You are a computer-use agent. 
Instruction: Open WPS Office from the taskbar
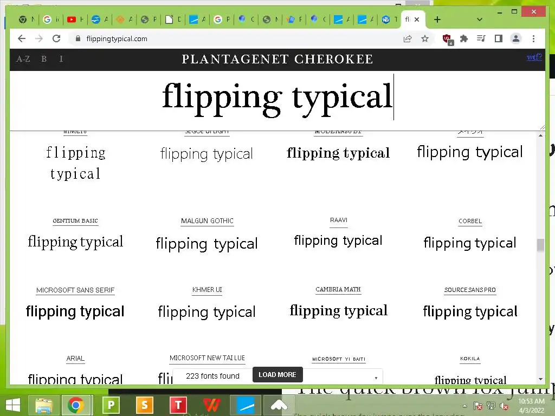point(212,405)
